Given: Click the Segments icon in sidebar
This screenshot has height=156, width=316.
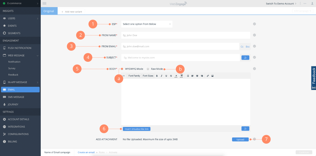Looking at the screenshot, I should click(4, 33).
